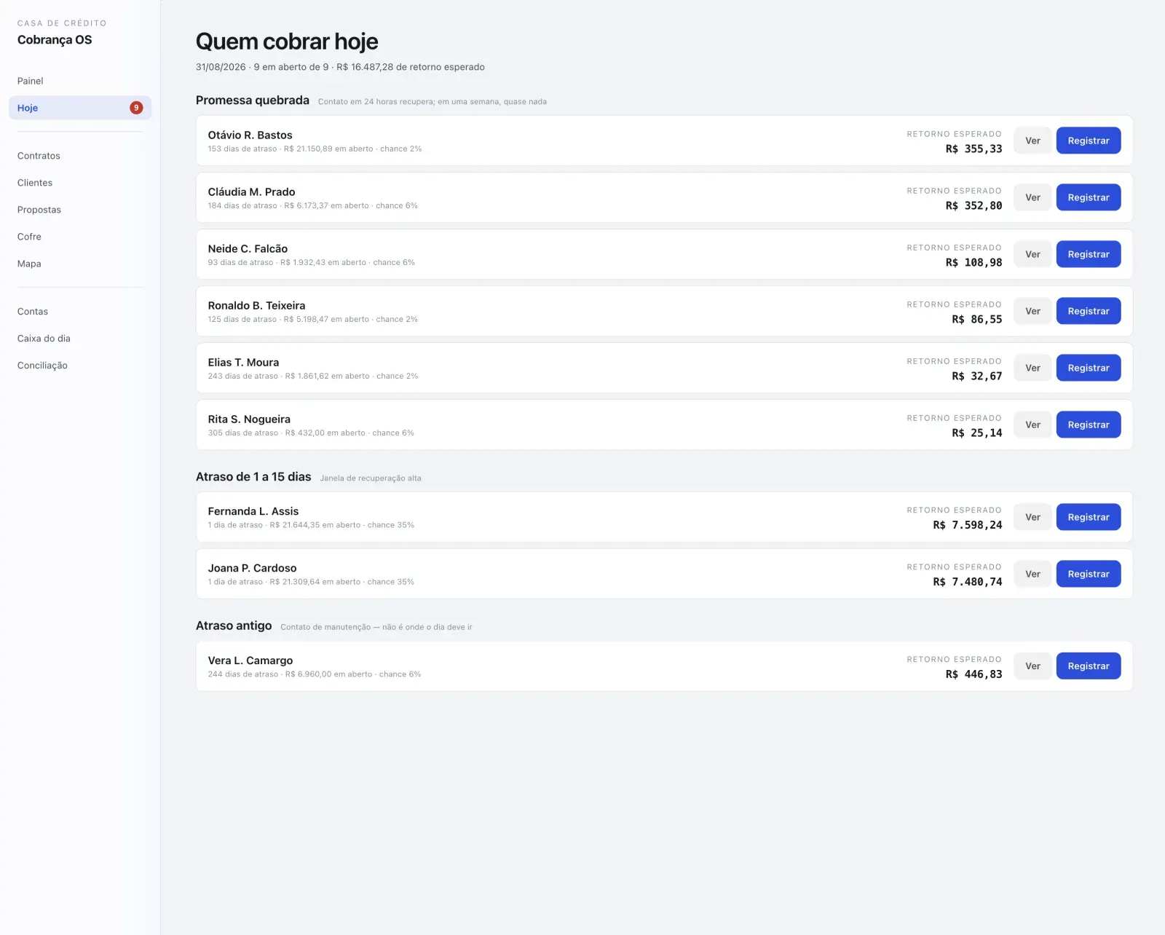1165x935 pixels.
Task: Click the Promessa quebrada section heading
Action: pos(253,100)
